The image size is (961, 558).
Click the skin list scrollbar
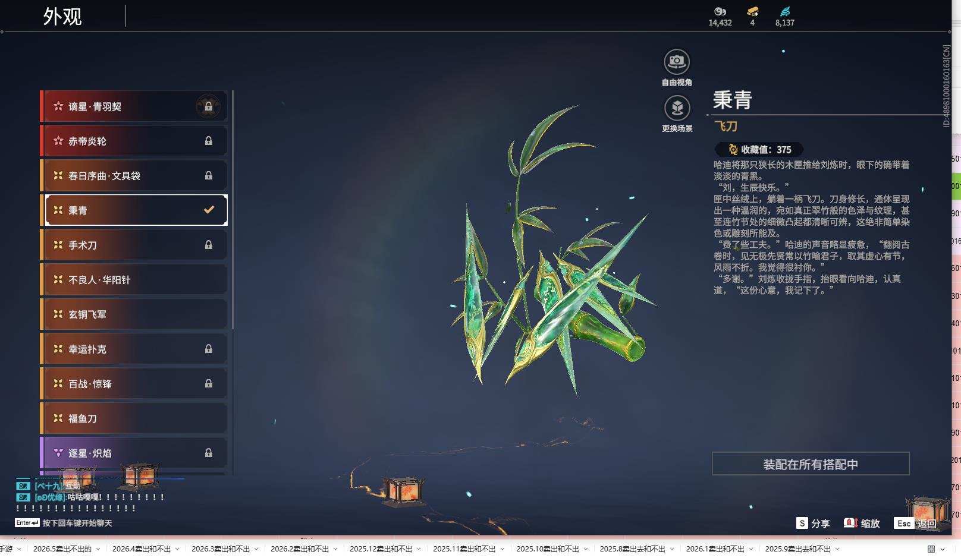(233, 210)
